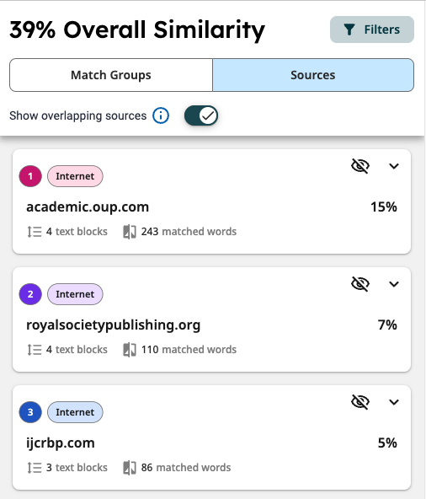The height and width of the screenshot is (499, 426).
Task: Click the text blocks icon for academic.oup.com
Action: point(35,232)
